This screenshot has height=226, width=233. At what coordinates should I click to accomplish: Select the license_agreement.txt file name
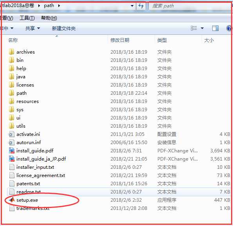point(41,175)
